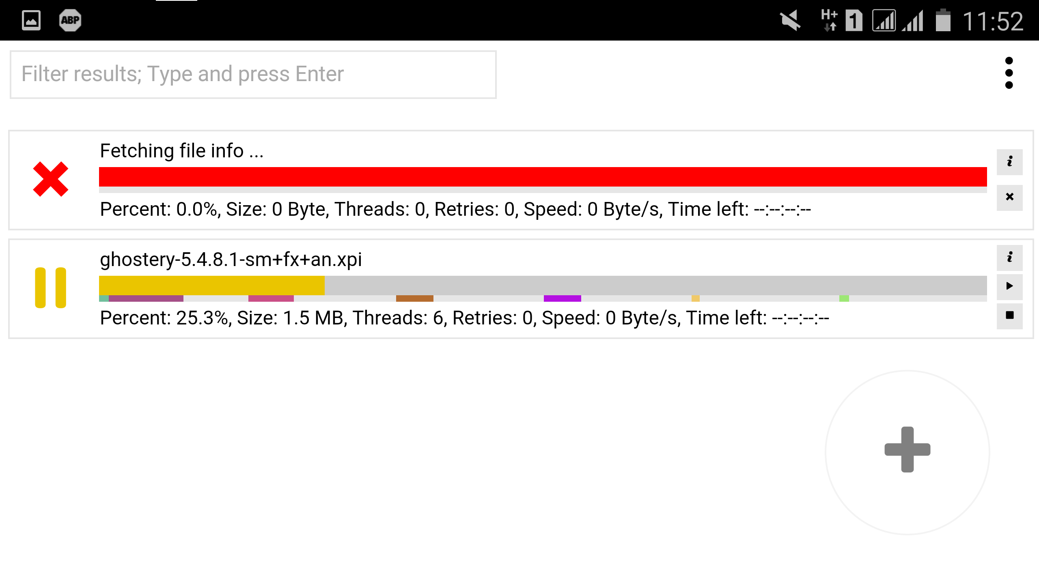Tap the Adblock Plus ABP status icon
Image resolution: width=1039 pixels, height=584 pixels.
pyautogui.click(x=70, y=20)
